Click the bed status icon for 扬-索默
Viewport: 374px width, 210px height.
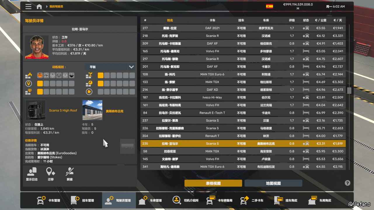click(x=306, y=82)
